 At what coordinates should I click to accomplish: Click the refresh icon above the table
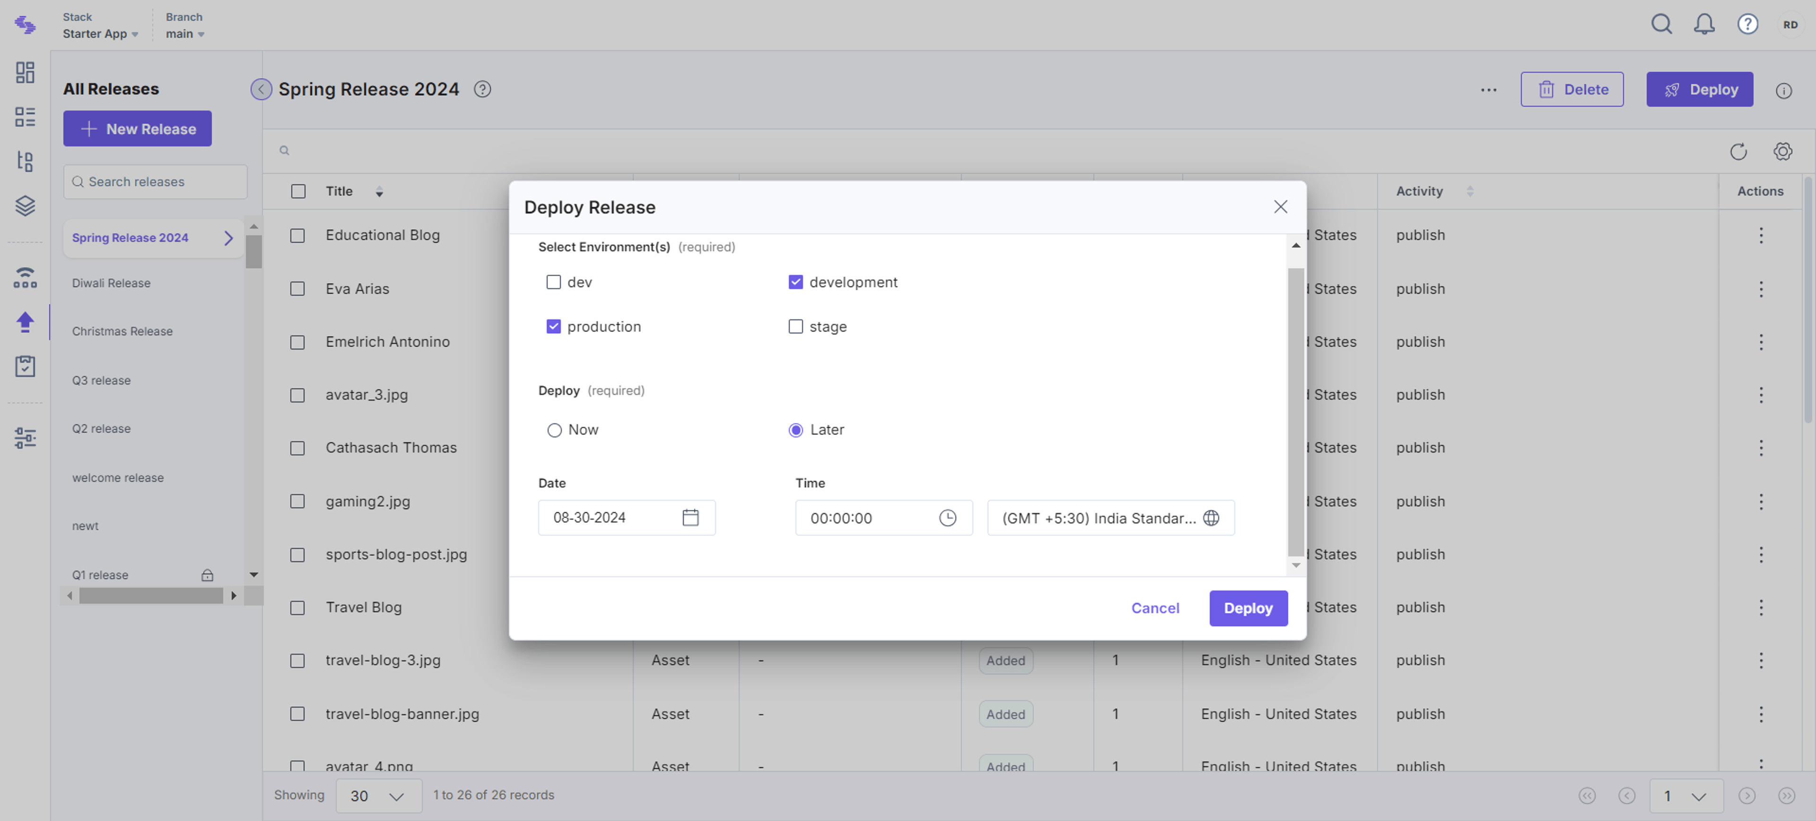point(1738,151)
